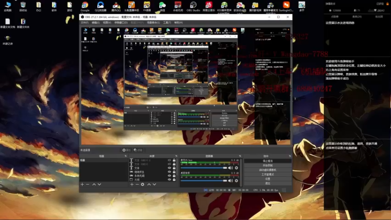
Task: Click the 退出 button in Controls
Action: (x=267, y=183)
